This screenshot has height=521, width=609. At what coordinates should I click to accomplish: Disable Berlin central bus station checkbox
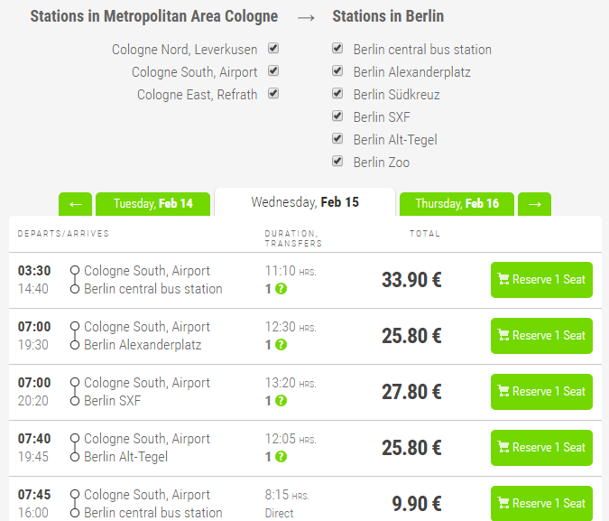coord(337,49)
